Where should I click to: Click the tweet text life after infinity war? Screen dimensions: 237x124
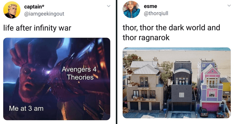point(37,28)
